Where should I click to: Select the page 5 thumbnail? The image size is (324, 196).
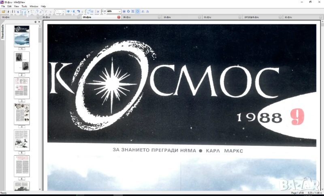tap(22, 140)
